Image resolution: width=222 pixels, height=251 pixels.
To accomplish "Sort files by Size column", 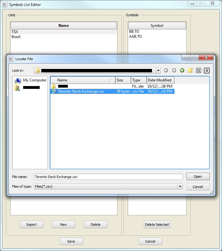I will point(123,80).
